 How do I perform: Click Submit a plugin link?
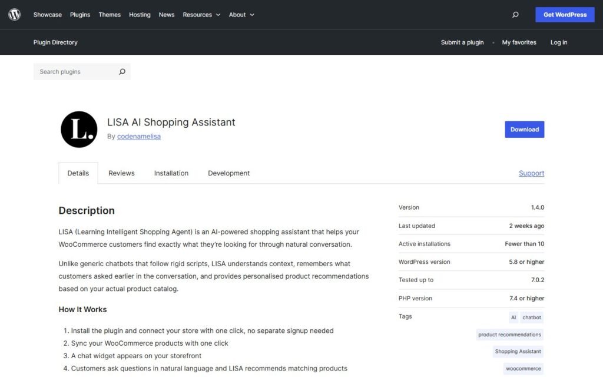tap(462, 42)
